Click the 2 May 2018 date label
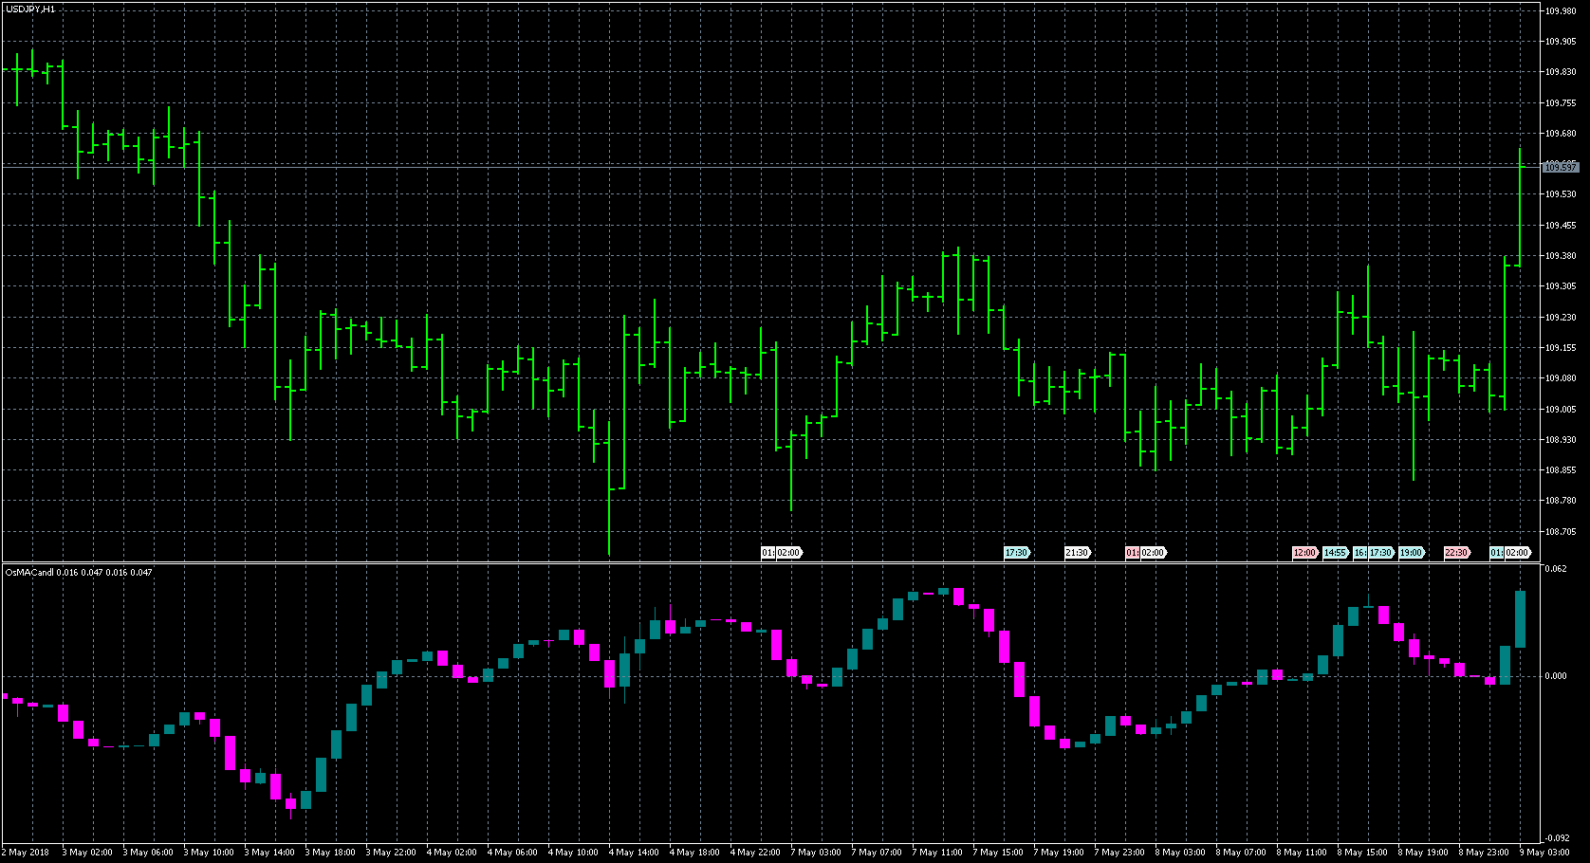The height and width of the screenshot is (863, 1590). 28,853
